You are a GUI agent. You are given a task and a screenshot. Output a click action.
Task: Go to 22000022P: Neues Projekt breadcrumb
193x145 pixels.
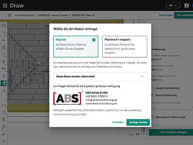click(x=52, y=15)
